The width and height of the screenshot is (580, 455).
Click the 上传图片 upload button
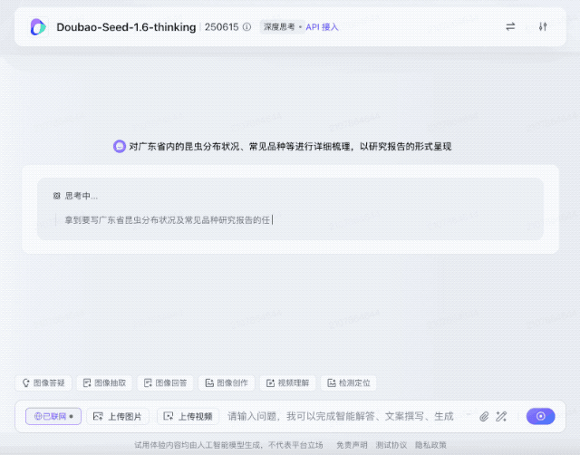(118, 417)
